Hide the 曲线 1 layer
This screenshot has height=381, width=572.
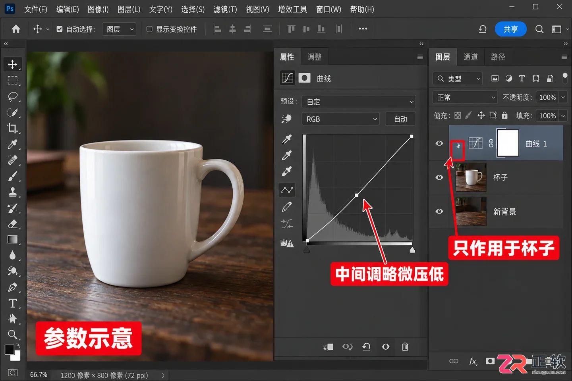[439, 143]
